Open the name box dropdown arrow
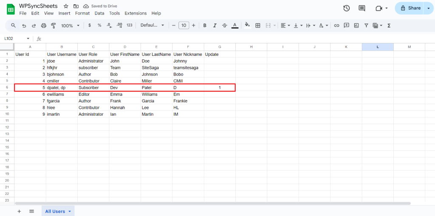 tap(28, 39)
